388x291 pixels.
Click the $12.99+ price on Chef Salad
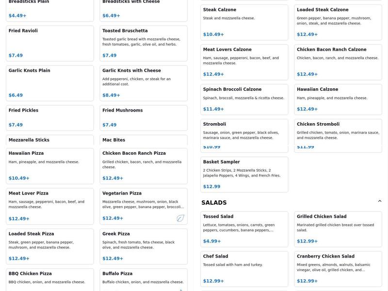pyautogui.click(x=213, y=281)
